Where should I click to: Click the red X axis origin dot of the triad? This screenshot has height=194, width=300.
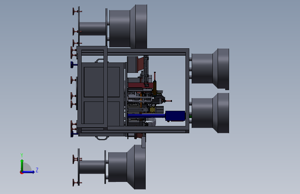(x=21, y=172)
